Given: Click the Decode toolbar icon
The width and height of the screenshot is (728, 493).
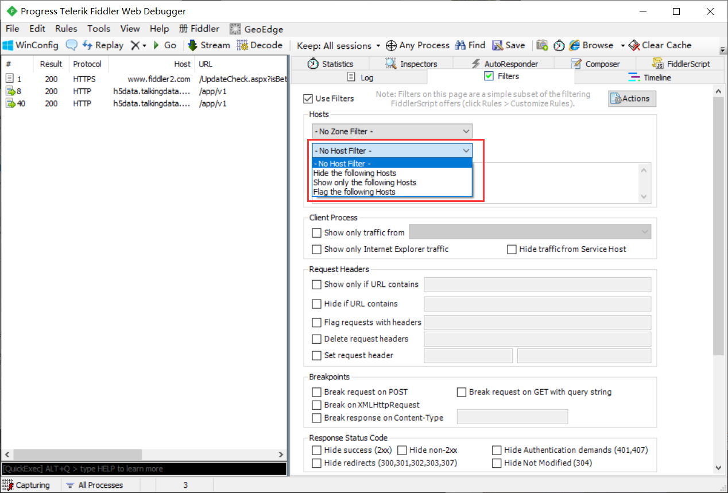Looking at the screenshot, I should [x=242, y=45].
